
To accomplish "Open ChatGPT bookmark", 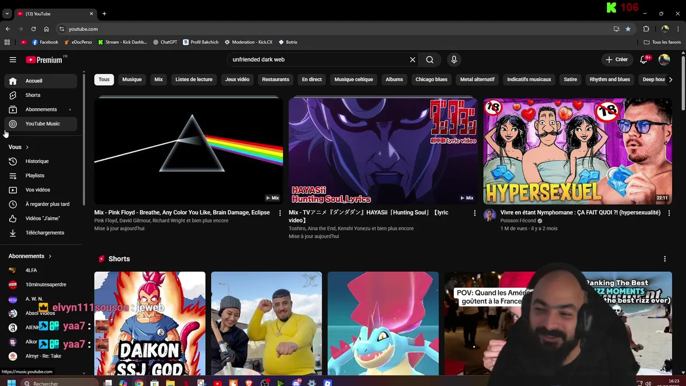I will (x=165, y=42).
